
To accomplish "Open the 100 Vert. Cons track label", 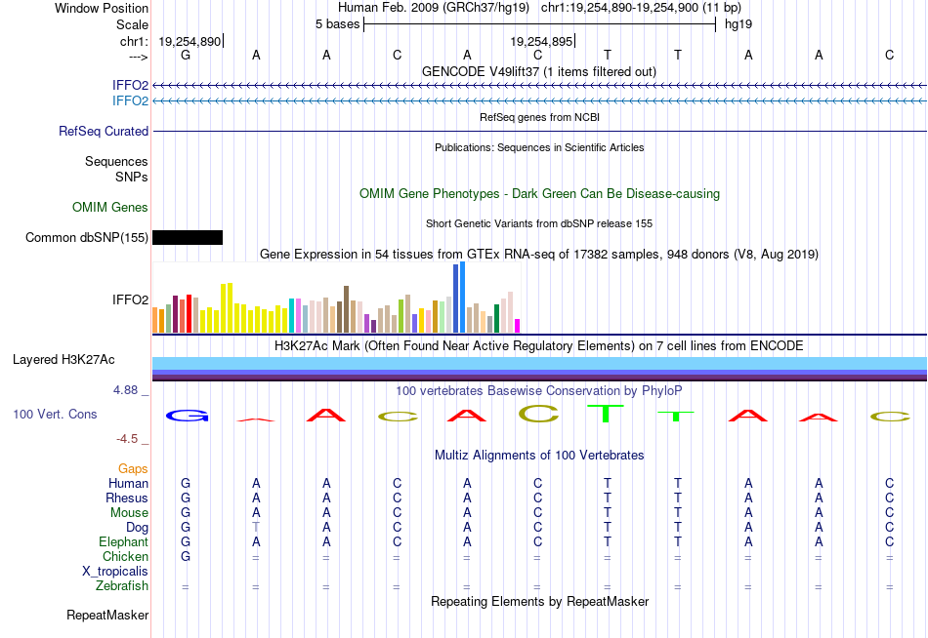I will [55, 414].
